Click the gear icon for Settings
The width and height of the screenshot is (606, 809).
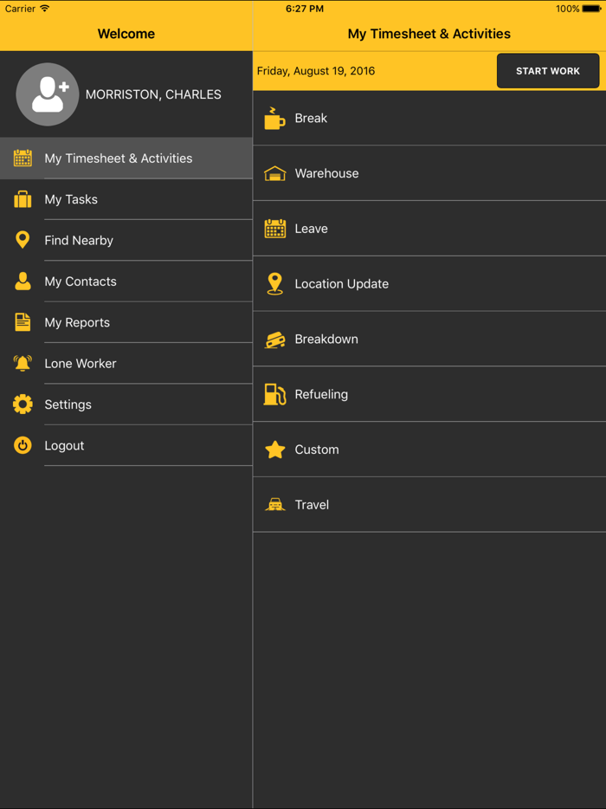coord(23,404)
